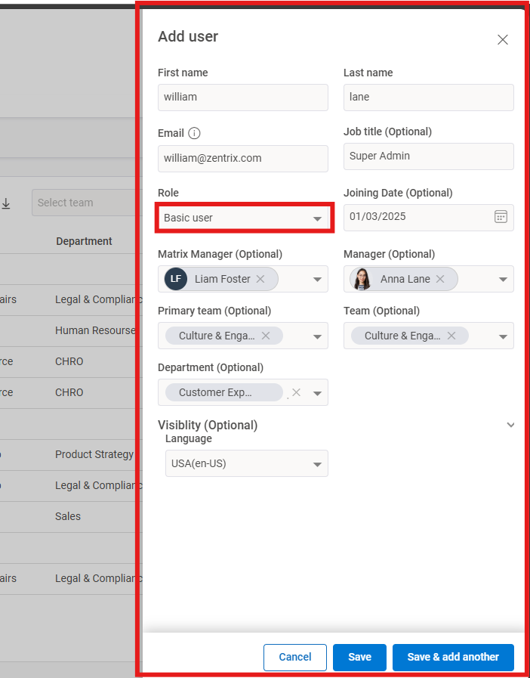The height and width of the screenshot is (678, 530).
Task: Click the Sales department cell
Action: (68, 516)
